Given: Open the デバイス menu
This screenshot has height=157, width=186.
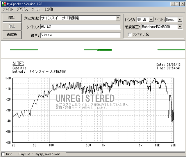Looking at the screenshot, I should (22, 9).
